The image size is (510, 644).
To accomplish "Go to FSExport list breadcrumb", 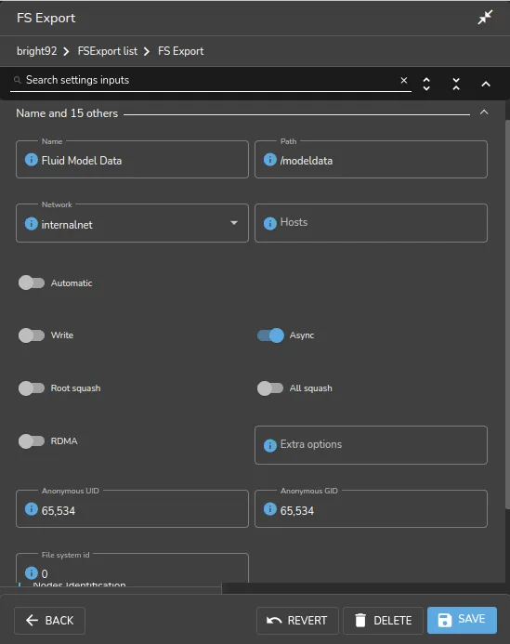I will pos(108,51).
